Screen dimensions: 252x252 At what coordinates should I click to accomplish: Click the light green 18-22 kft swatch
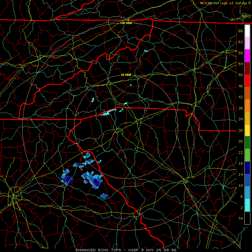pyautogui.click(x=247, y=155)
